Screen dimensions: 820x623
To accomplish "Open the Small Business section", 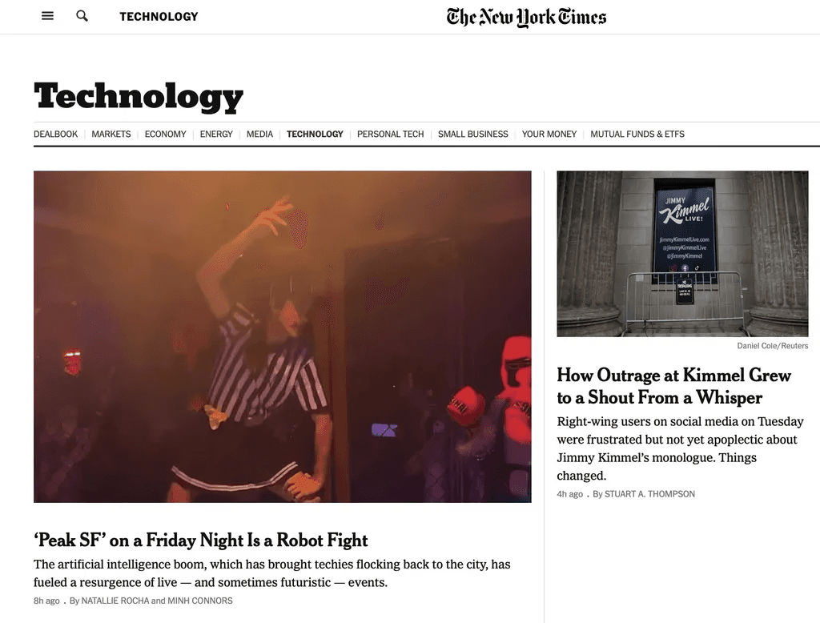I will (x=472, y=134).
